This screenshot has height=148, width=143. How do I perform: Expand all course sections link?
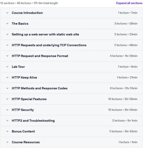click(129, 3)
